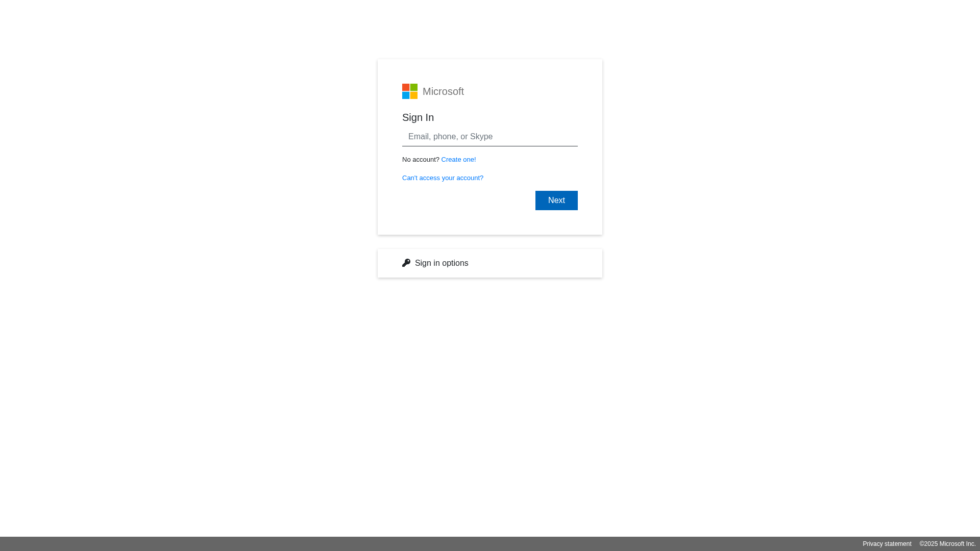
Task: Open the Privacy statement link
Action: (x=887, y=544)
